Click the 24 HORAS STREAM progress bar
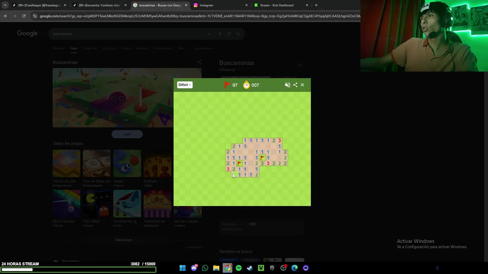Image resolution: width=488 pixels, height=274 pixels. pos(78,270)
